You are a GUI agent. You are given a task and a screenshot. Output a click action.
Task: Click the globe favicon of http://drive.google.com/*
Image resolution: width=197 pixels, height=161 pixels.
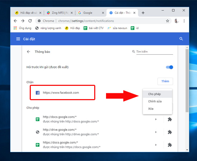[x=38, y=132]
